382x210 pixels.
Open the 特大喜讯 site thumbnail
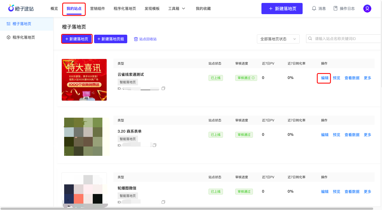click(x=84, y=80)
